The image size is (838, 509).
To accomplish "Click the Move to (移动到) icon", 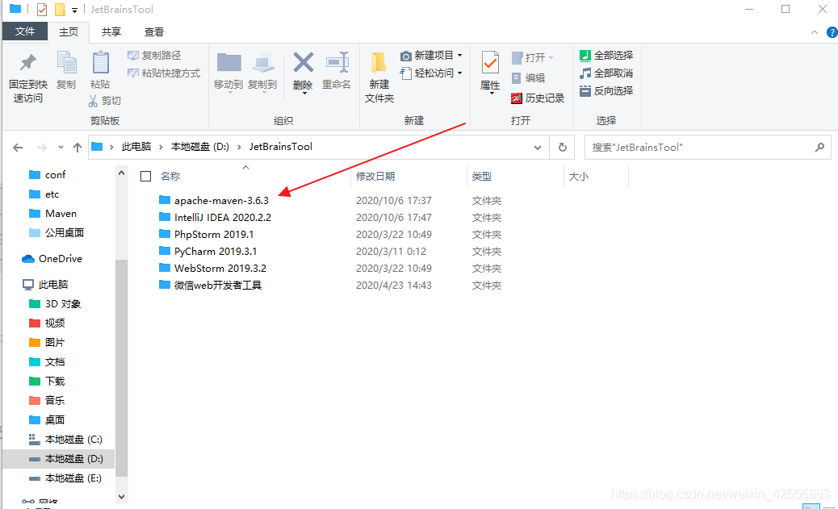I will [229, 62].
